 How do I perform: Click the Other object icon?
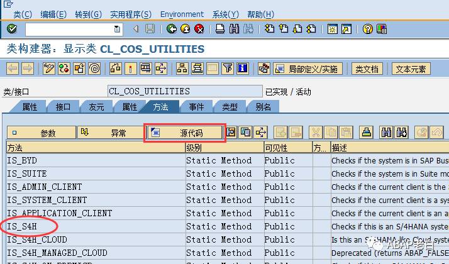point(79,69)
